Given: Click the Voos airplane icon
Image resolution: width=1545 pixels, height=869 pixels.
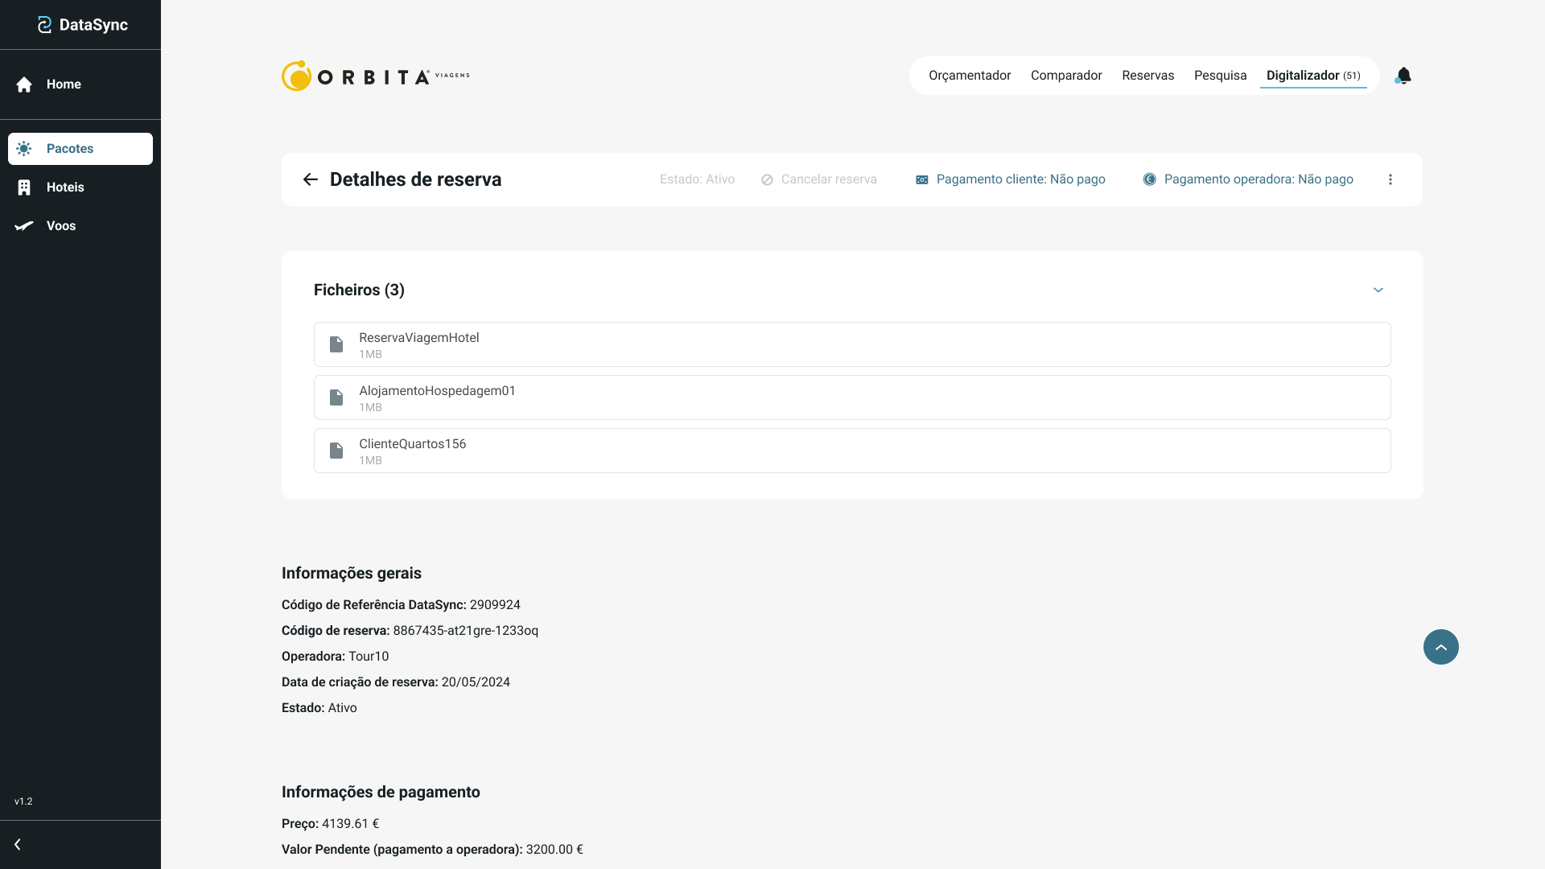Looking at the screenshot, I should [24, 226].
